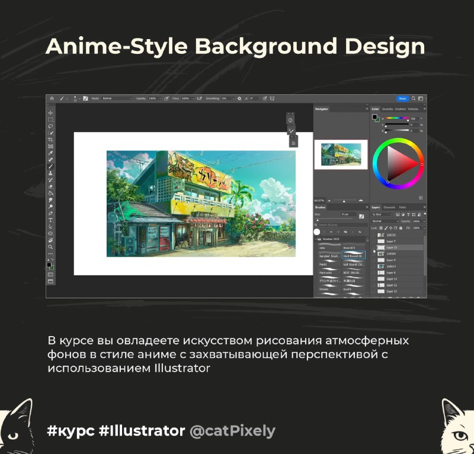
Task: Open the layer blend mode Normal dropdown
Action: pos(385,222)
